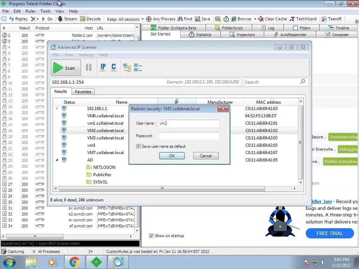
Task: Click Tearoff in Fiddler toolbar
Action: click(x=332, y=19)
